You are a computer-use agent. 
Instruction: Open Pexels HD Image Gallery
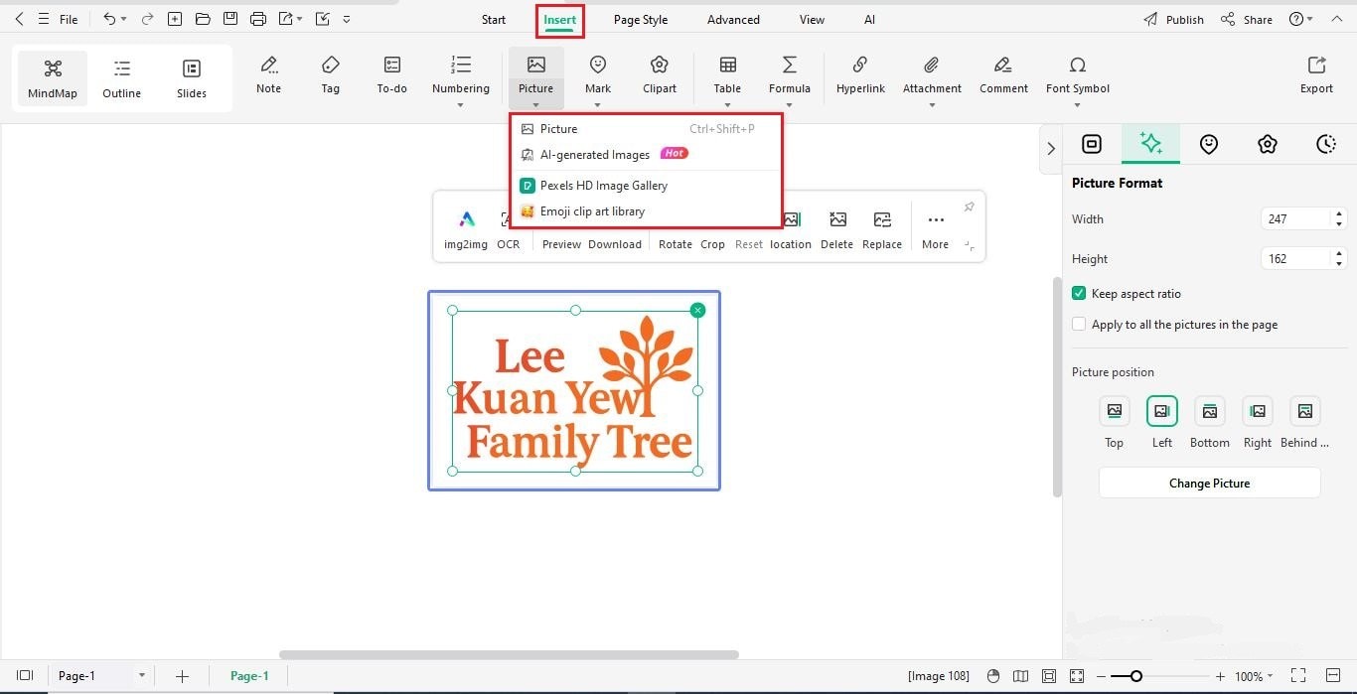646,186
